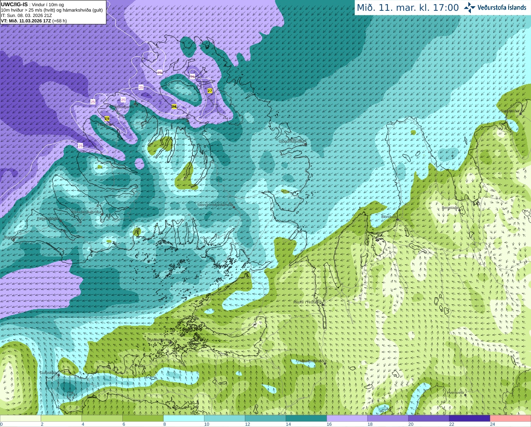Image resolution: width=531 pixels, height=427 pixels.
Task: Select the 2–4 m/s legend color
Action: [61, 418]
